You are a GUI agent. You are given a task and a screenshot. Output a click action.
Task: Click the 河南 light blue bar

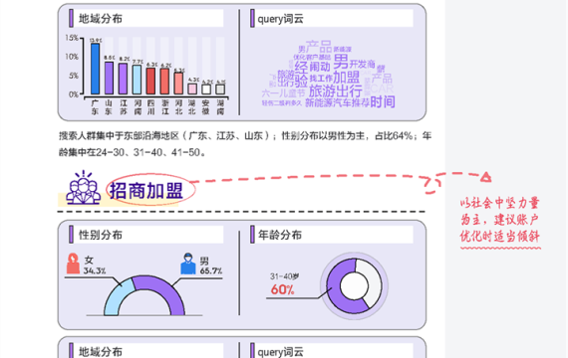137,80
